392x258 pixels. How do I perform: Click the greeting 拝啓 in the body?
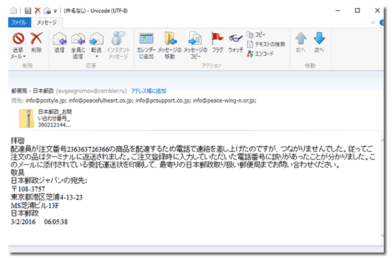[x=18, y=140]
